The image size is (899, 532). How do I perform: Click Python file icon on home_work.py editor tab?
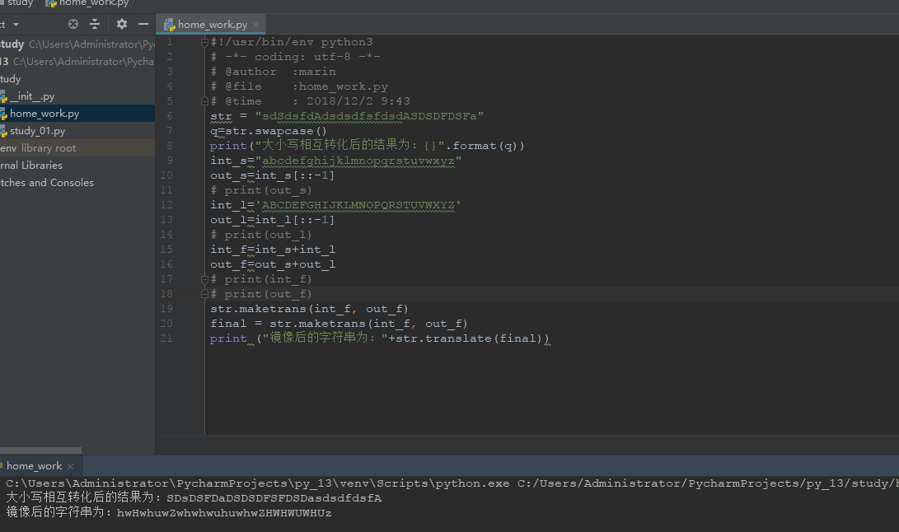tap(169, 25)
